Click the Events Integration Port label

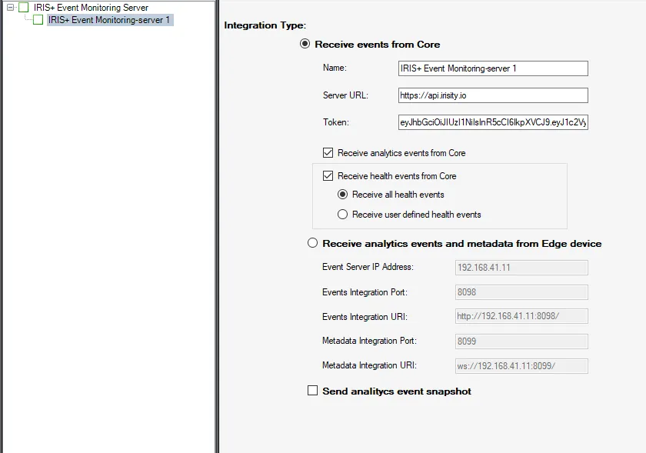pos(365,292)
